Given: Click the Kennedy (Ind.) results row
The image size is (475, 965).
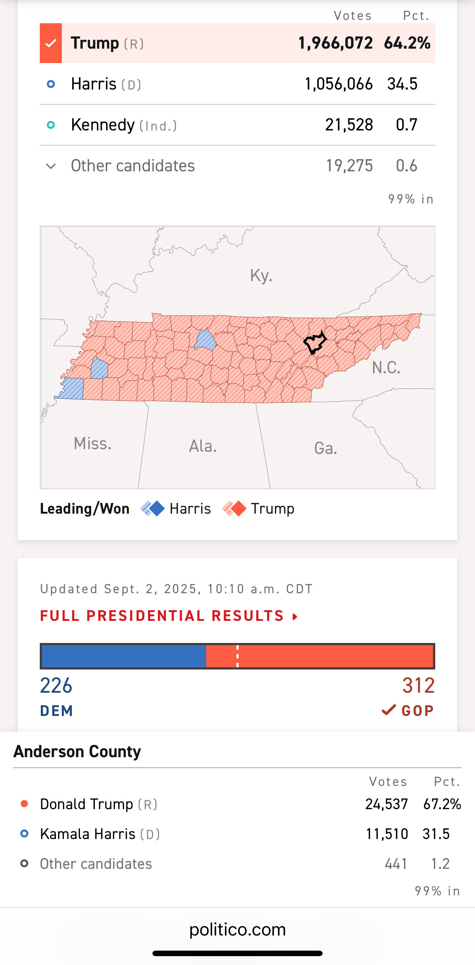Looking at the screenshot, I should [237, 125].
